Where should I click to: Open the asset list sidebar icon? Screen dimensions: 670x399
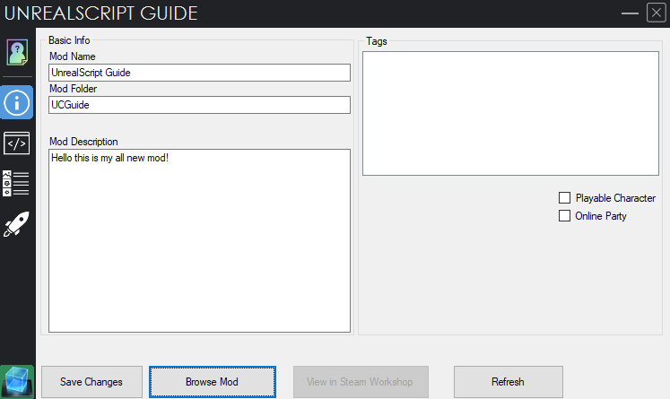tap(16, 184)
